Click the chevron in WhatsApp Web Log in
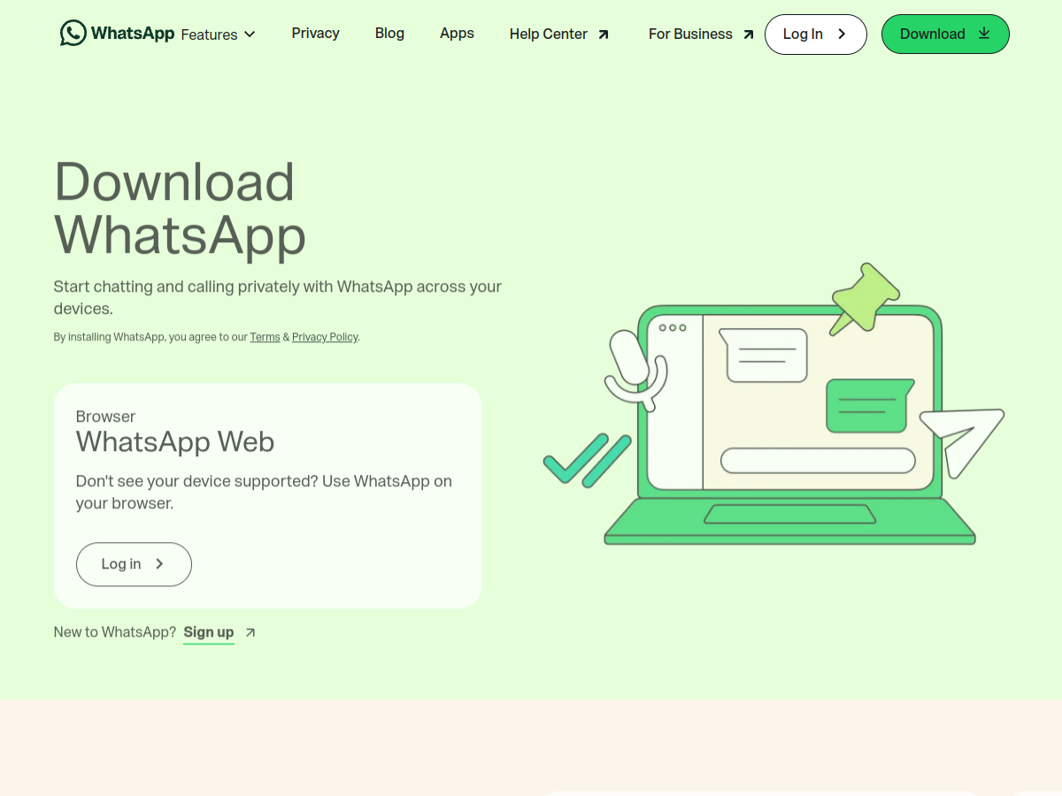 [x=159, y=564]
